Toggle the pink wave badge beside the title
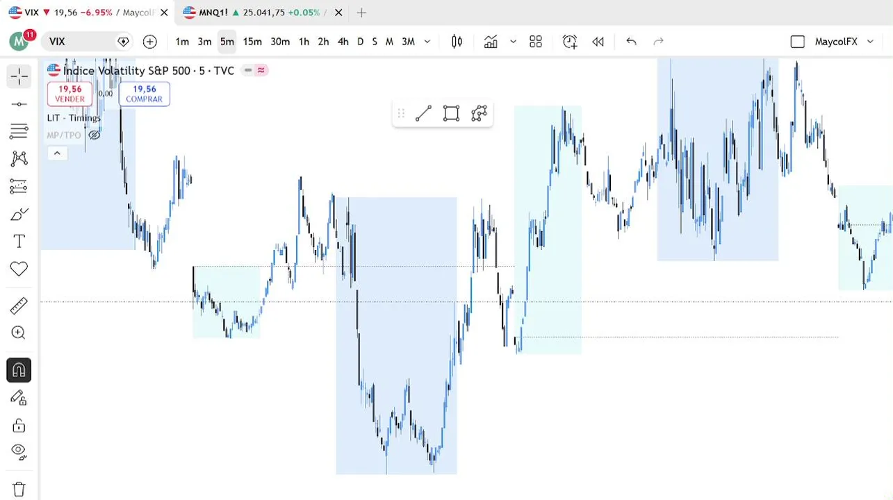Viewport: 893px width, 500px height. pos(261,70)
